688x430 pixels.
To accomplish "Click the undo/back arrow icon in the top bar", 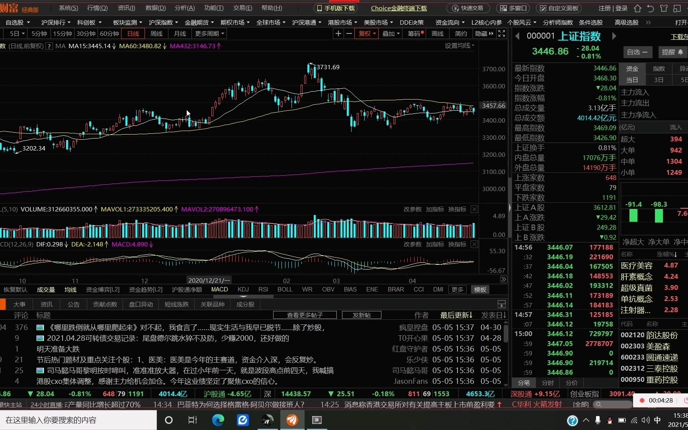I will coord(651,8).
